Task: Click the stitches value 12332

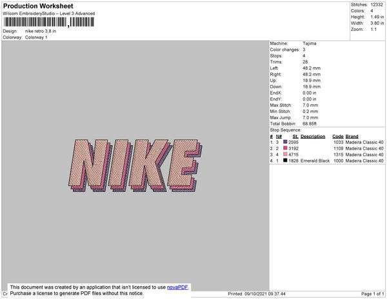Action: 377,5
